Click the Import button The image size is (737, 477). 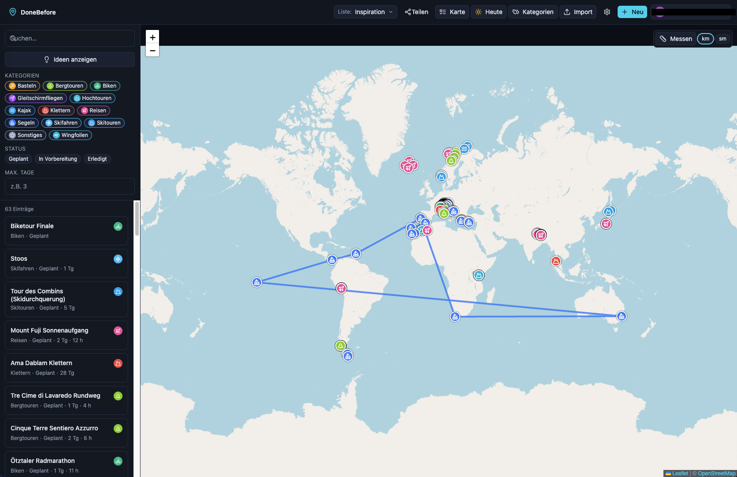[x=578, y=12]
